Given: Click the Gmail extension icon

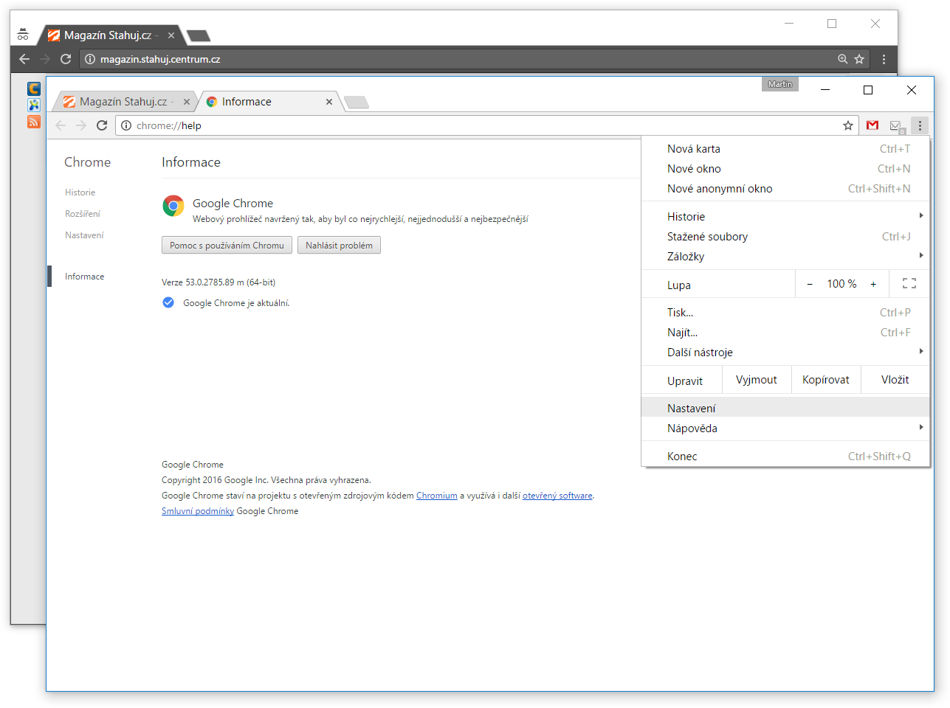Looking at the screenshot, I should click(872, 125).
